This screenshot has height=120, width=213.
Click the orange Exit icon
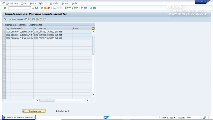45,8
